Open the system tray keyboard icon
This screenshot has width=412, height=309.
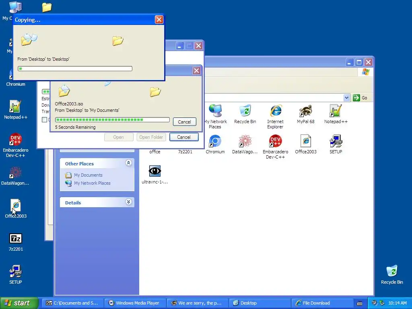pyautogui.click(x=360, y=303)
